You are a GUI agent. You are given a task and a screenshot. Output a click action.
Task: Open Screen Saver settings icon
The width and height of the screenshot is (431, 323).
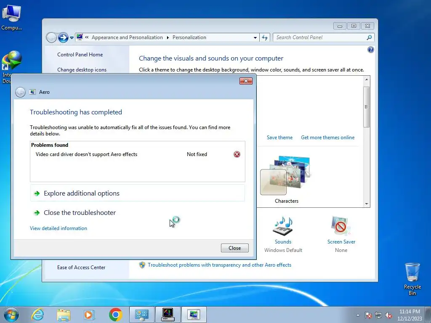tap(341, 226)
